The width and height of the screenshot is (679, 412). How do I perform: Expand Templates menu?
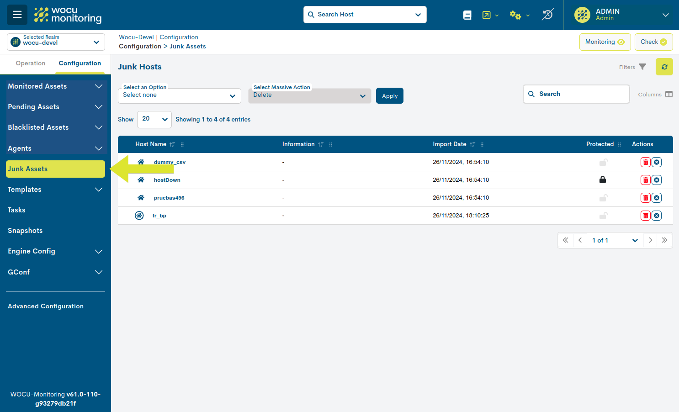(x=56, y=190)
